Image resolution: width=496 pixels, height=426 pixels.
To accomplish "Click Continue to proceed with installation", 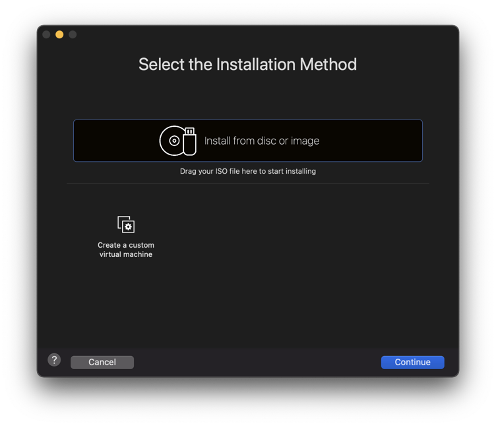I will (412, 362).
